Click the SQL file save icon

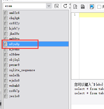[83, 7]
